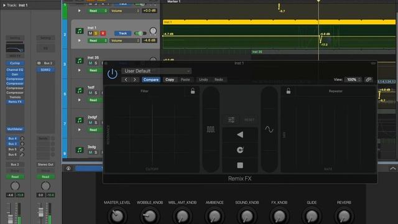Click the Tape Stop square button
The width and height of the screenshot is (398, 224).
point(240,166)
